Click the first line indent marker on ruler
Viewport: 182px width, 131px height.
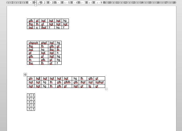36,1
